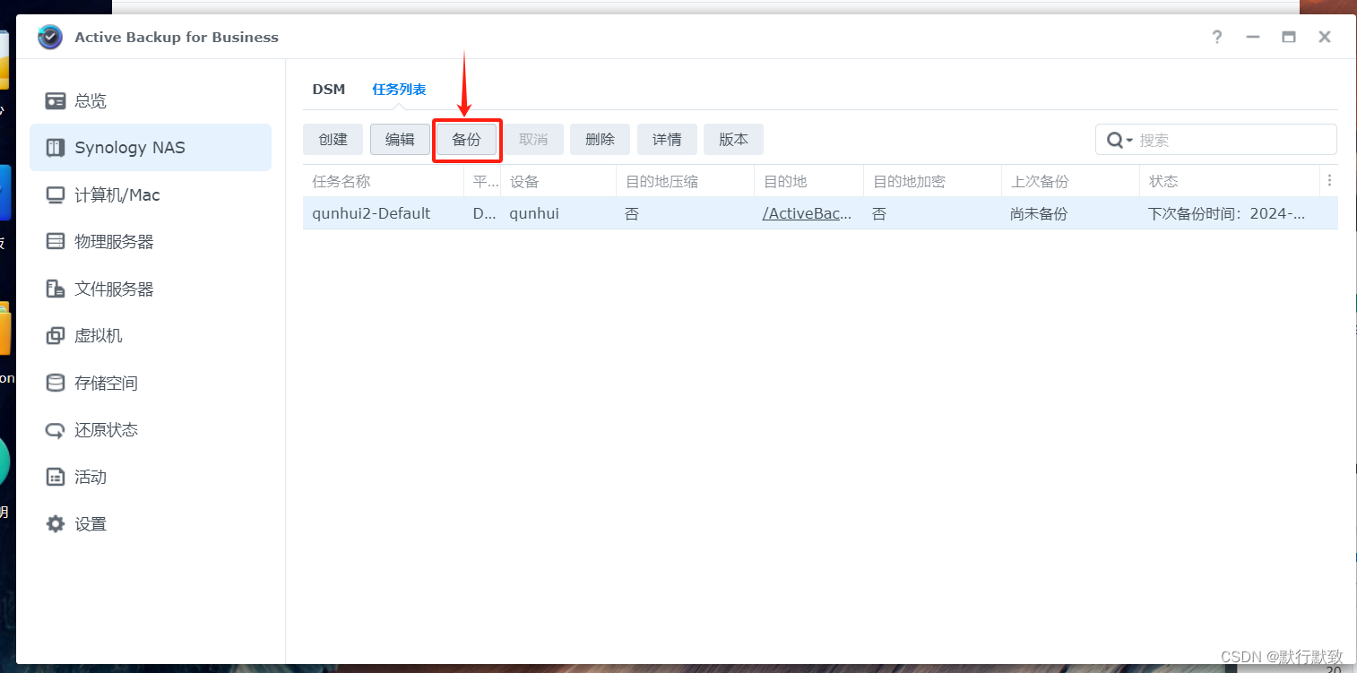Image resolution: width=1357 pixels, height=673 pixels.
Task: Click the 文件服务器 file server icon
Action: coord(56,289)
